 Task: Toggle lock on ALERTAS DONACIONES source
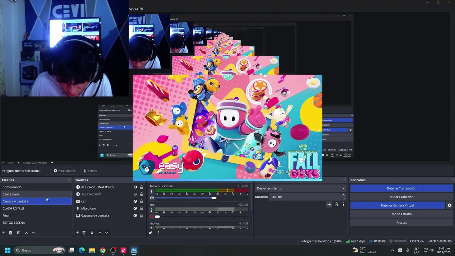[141, 187]
